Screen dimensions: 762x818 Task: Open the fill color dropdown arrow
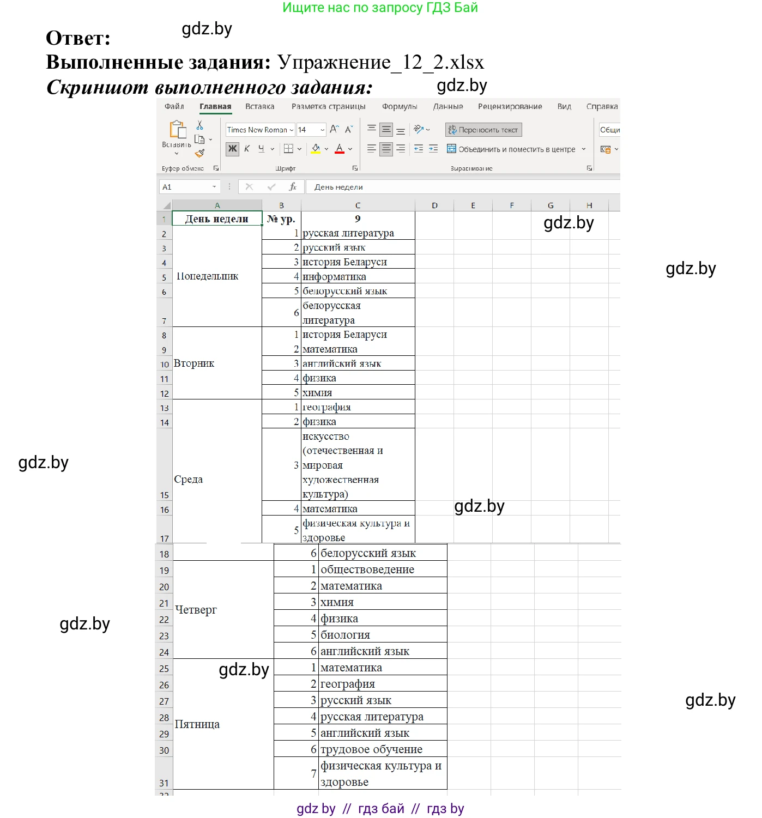click(x=326, y=149)
